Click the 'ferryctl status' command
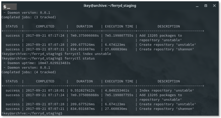 click(80, 58)
